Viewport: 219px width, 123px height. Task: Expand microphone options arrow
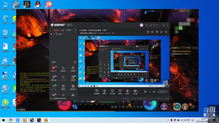131,91
